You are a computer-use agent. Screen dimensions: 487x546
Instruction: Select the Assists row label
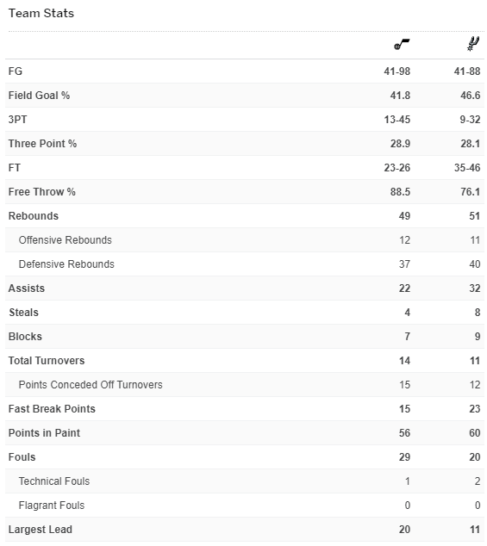(27, 289)
